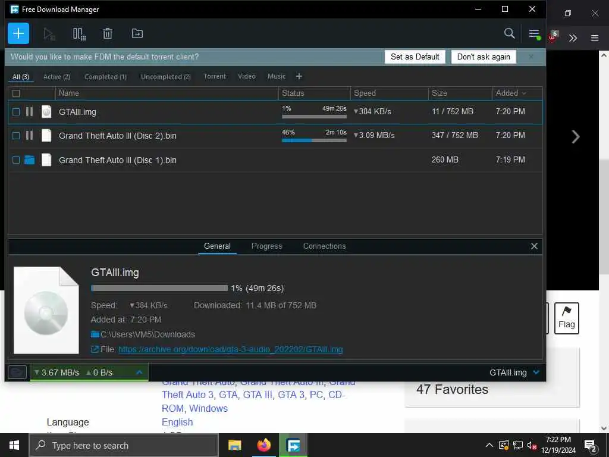Viewport: 609px width, 457px height.
Task: Click the Set as Default button
Action: pyautogui.click(x=415, y=57)
